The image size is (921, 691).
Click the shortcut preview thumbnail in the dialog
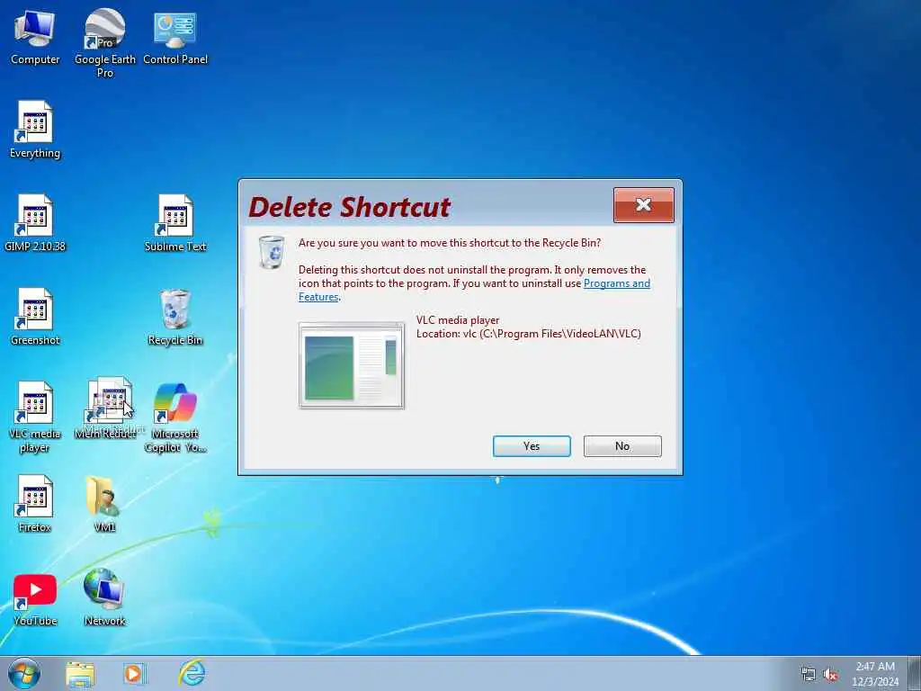[x=352, y=365]
